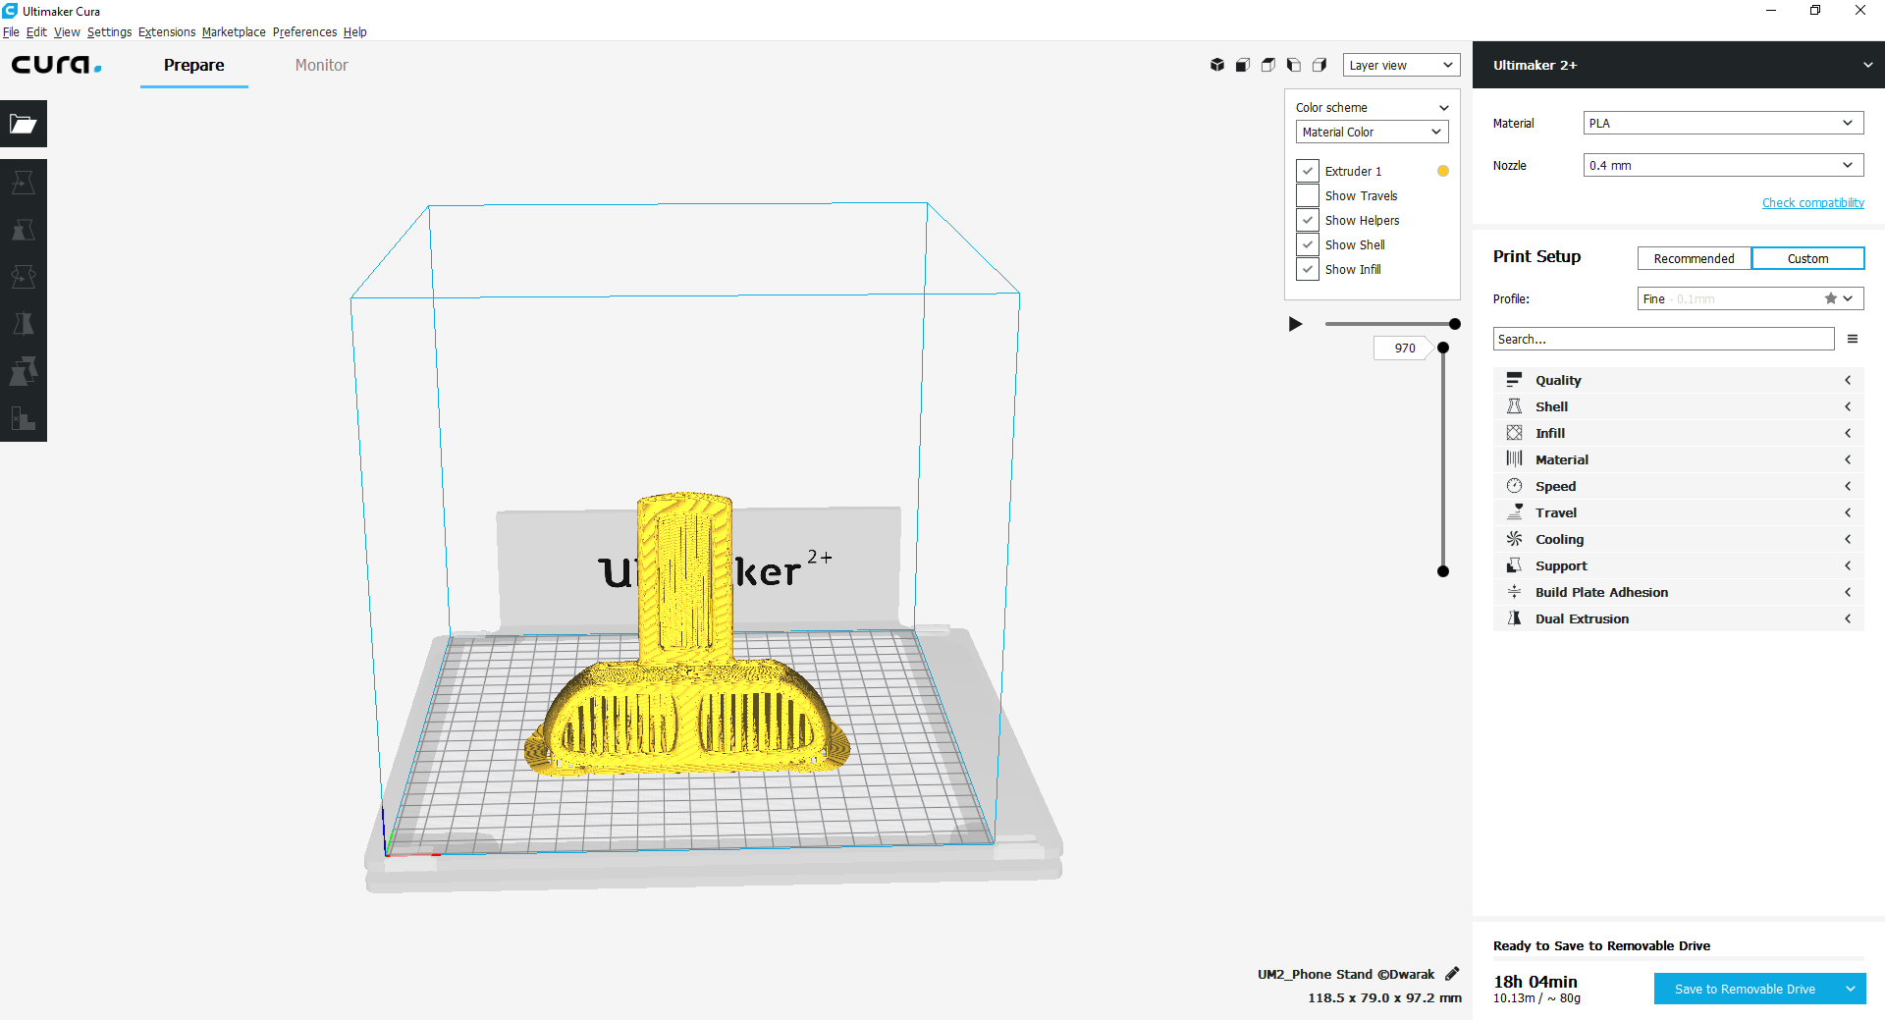Click the horizontal path slider handle
Screen dimensions: 1885x1020
pos(1455,324)
